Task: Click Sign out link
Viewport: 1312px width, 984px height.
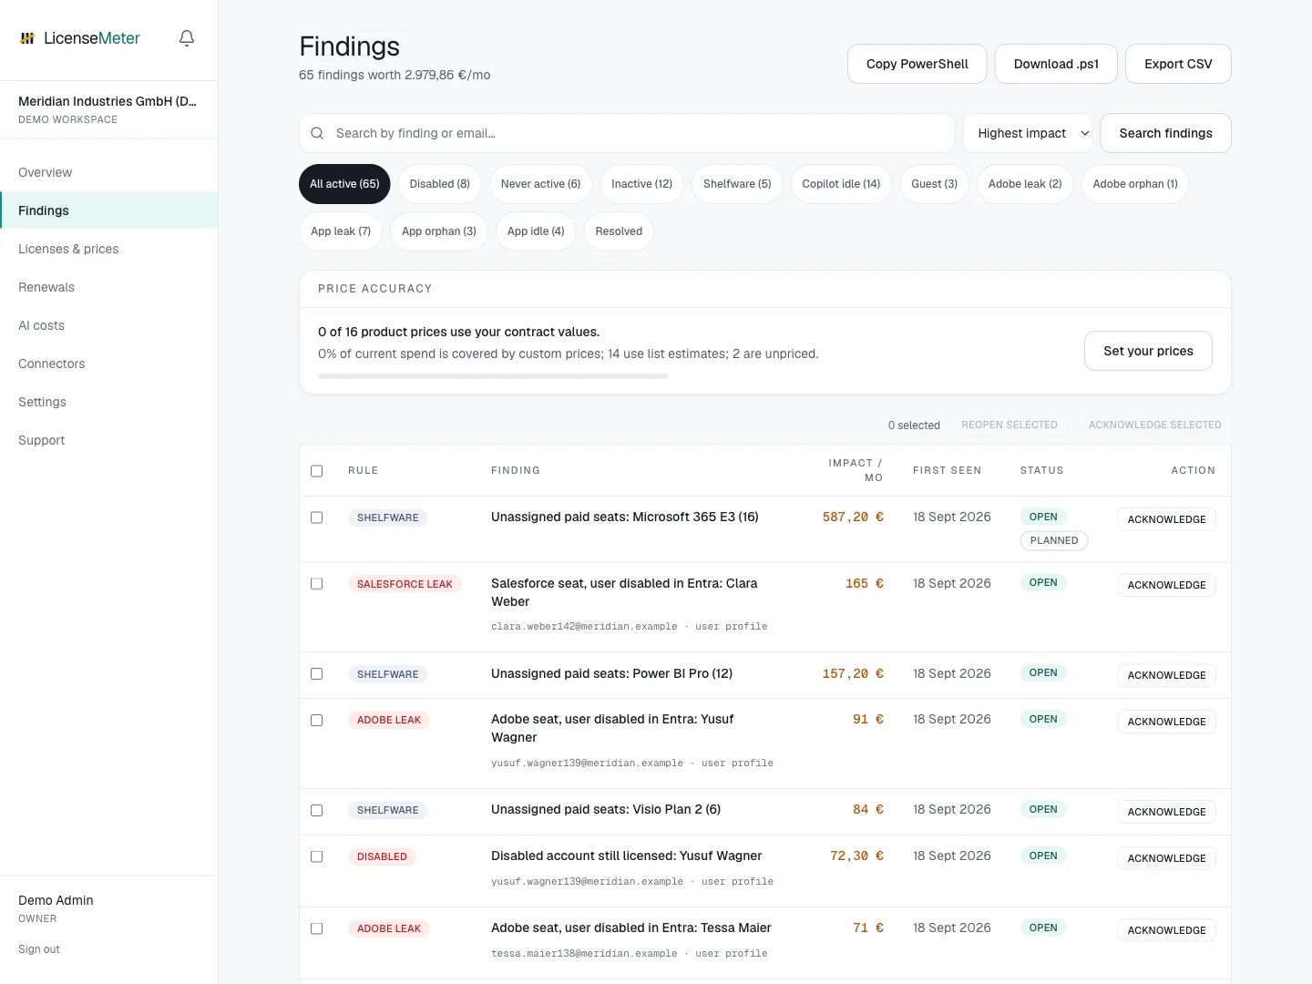Action: click(39, 949)
